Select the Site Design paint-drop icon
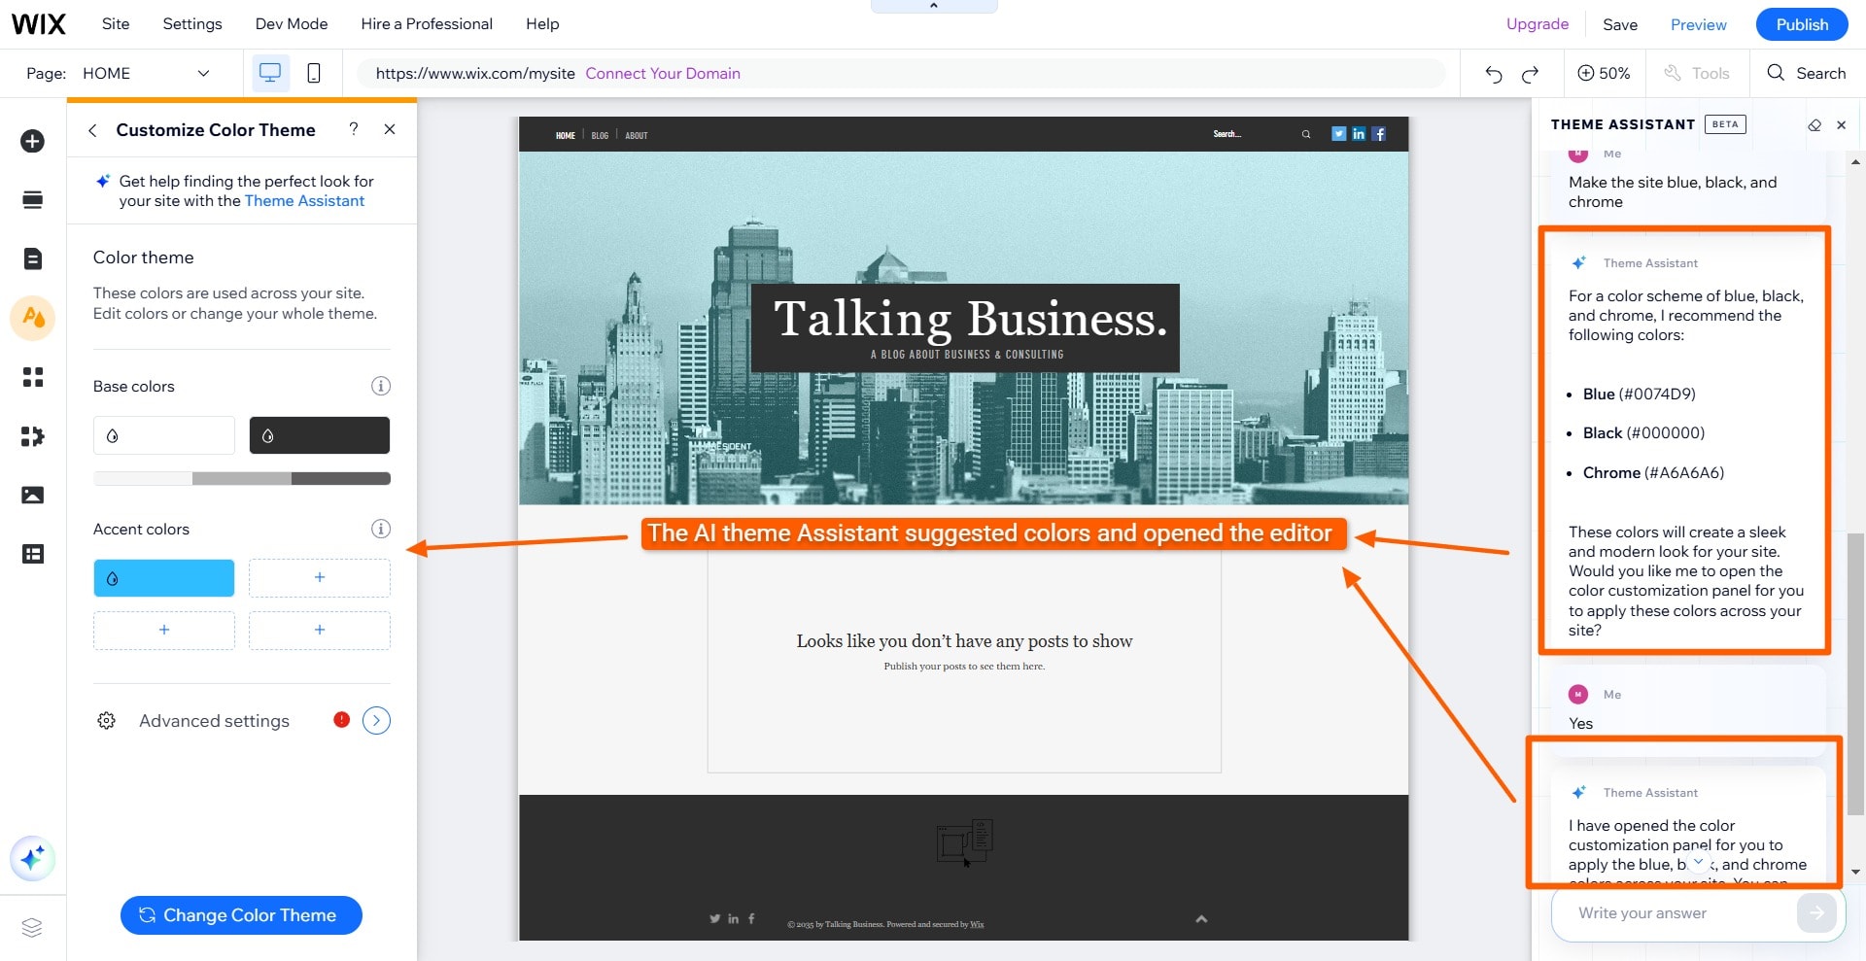The height and width of the screenshot is (961, 1866). coord(32,318)
